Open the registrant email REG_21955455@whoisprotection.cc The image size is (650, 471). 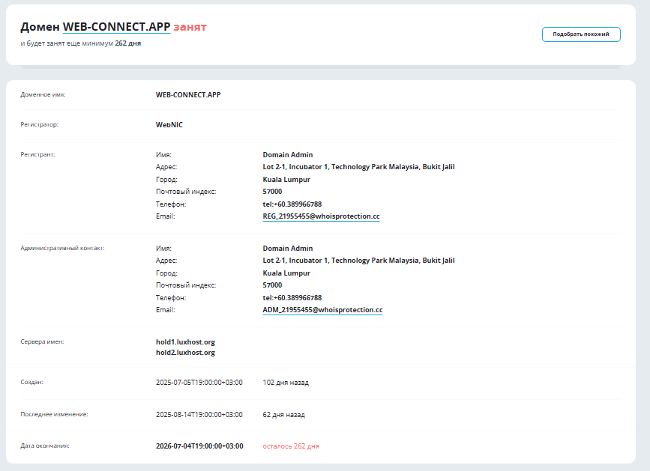(322, 216)
